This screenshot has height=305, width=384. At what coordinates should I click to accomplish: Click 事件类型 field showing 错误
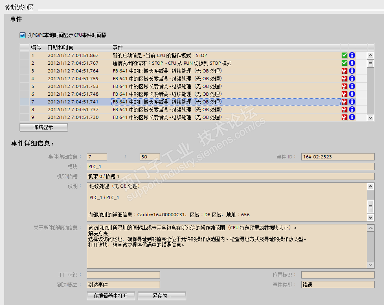(x=338, y=285)
